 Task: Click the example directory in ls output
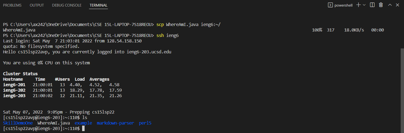pos(83,123)
